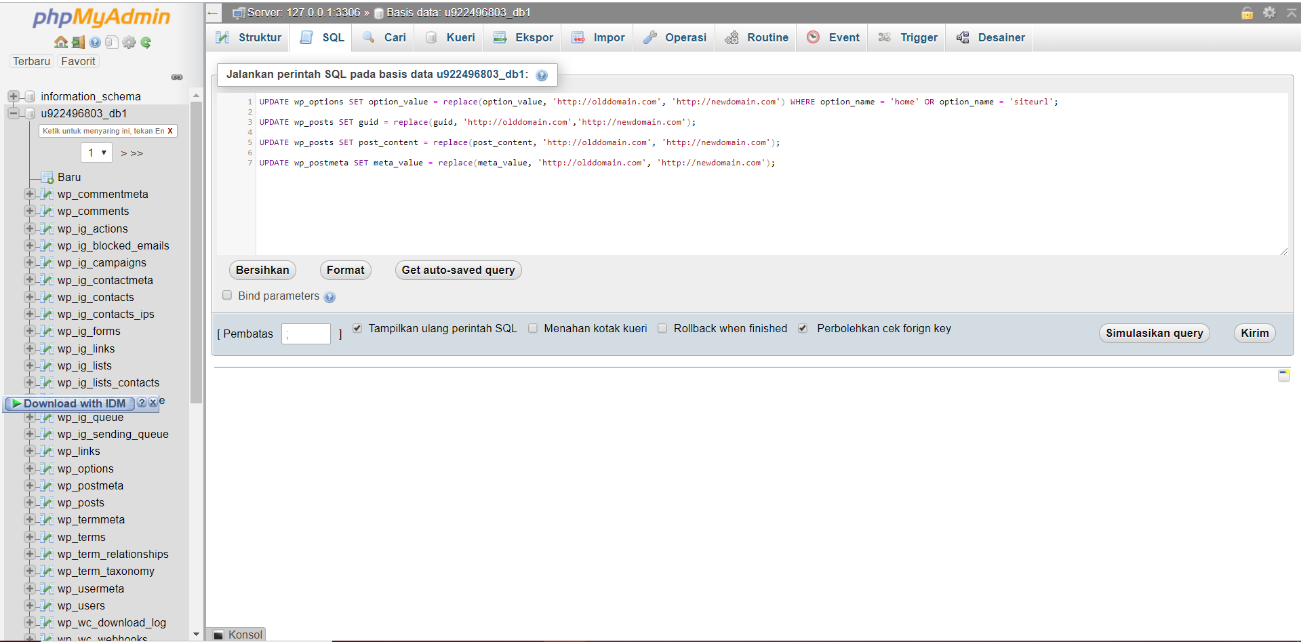Open the wp_term_taxonomy table
Image resolution: width=1301 pixels, height=642 pixels.
(x=106, y=571)
